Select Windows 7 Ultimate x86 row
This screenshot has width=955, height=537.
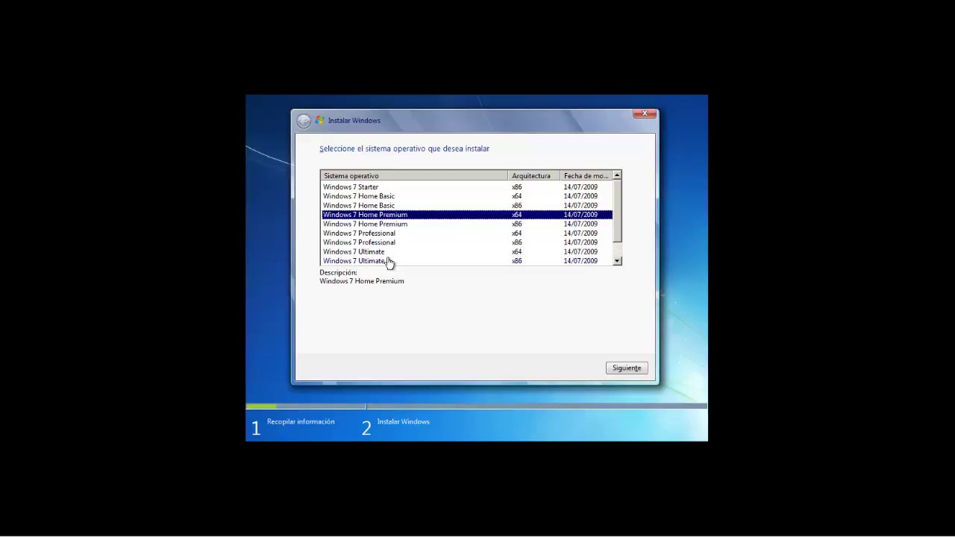(x=467, y=261)
